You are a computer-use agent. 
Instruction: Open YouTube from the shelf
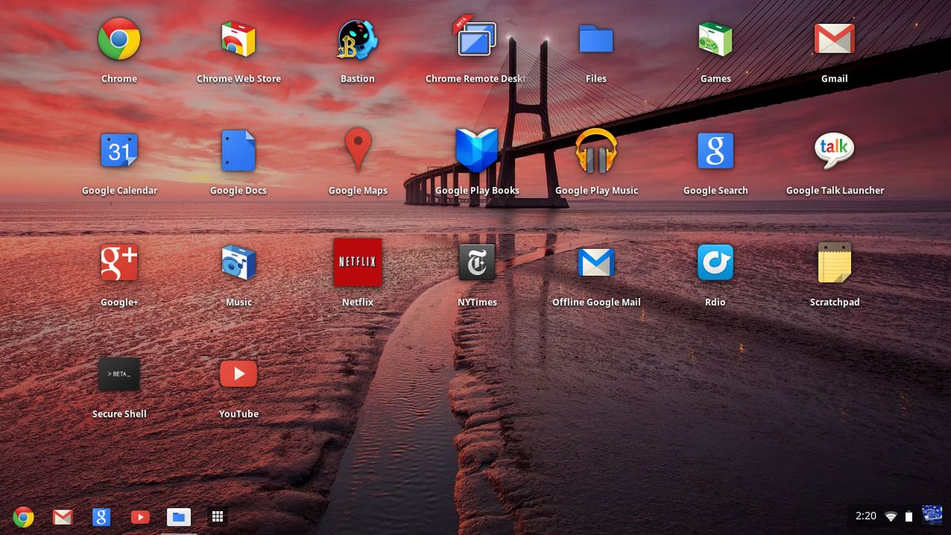(140, 516)
